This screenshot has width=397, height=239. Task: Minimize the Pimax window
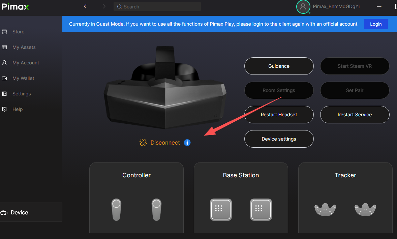[x=379, y=7]
